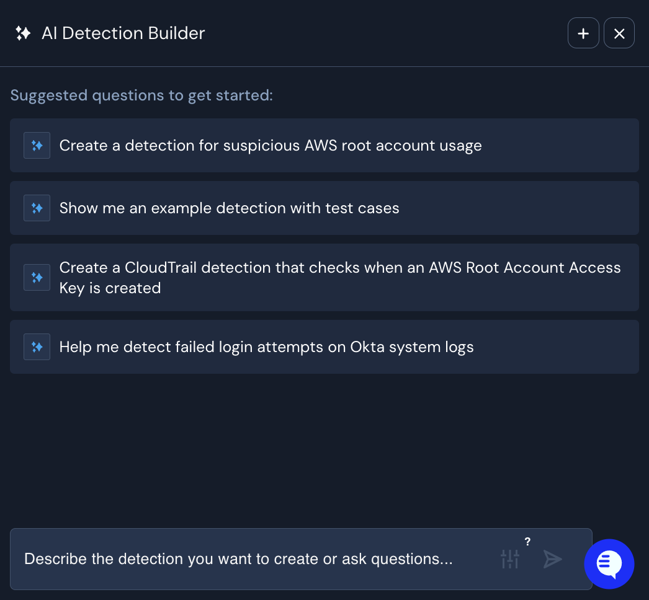Choose "Show me an example detection with test cases"

[229, 208]
